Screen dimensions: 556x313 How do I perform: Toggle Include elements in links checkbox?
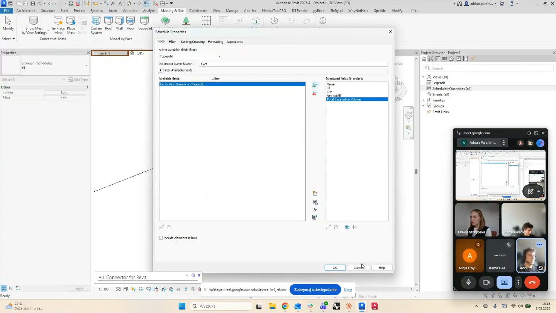pos(161,238)
